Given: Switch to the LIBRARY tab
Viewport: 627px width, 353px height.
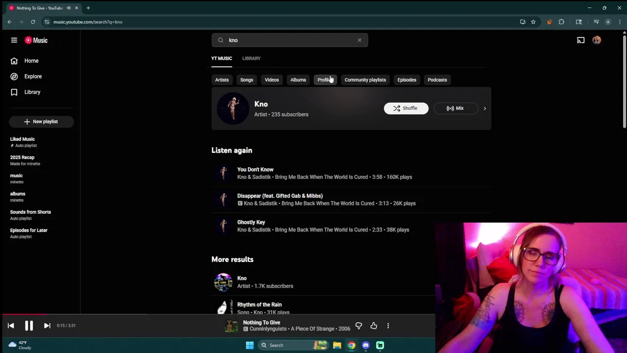Looking at the screenshot, I should [x=251, y=58].
